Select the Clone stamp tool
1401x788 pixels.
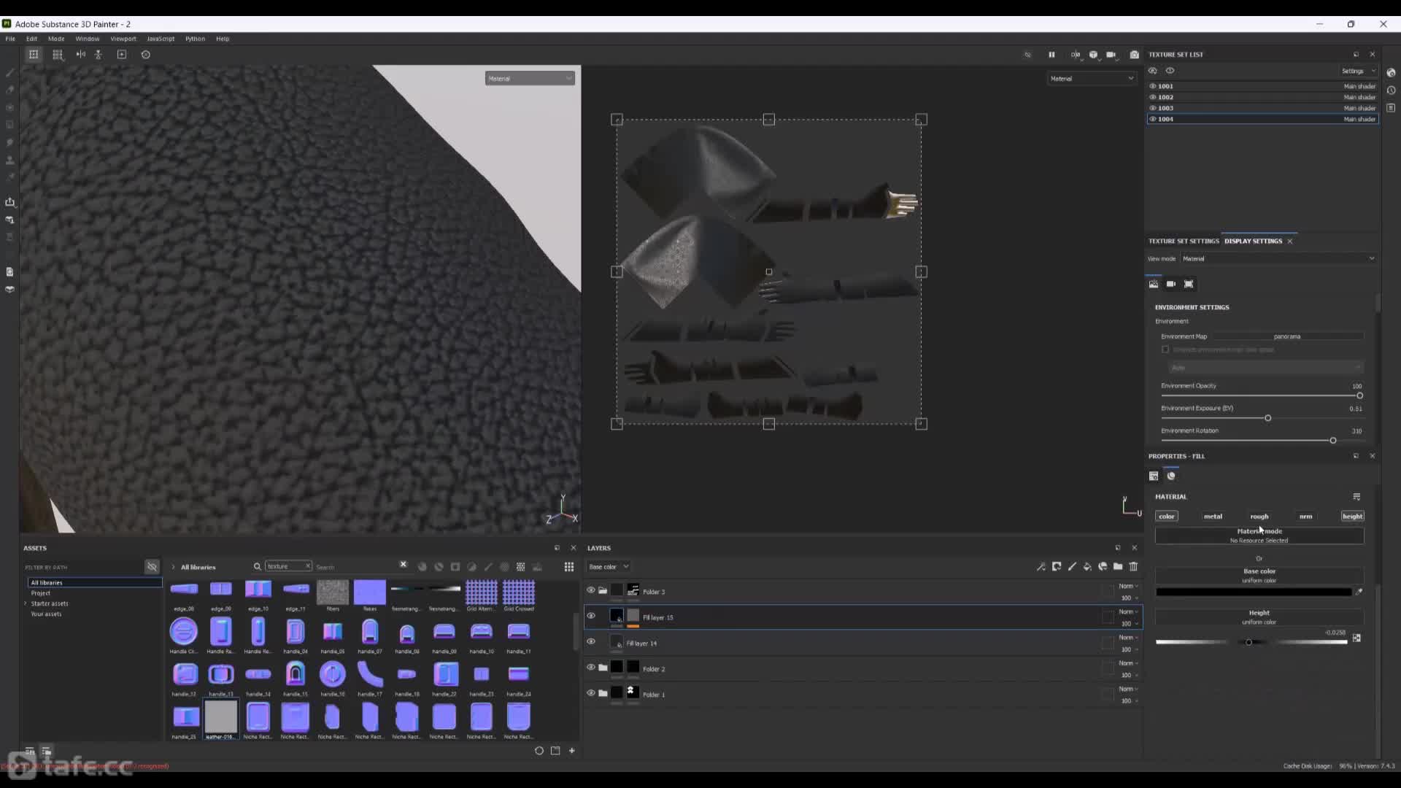tap(10, 160)
